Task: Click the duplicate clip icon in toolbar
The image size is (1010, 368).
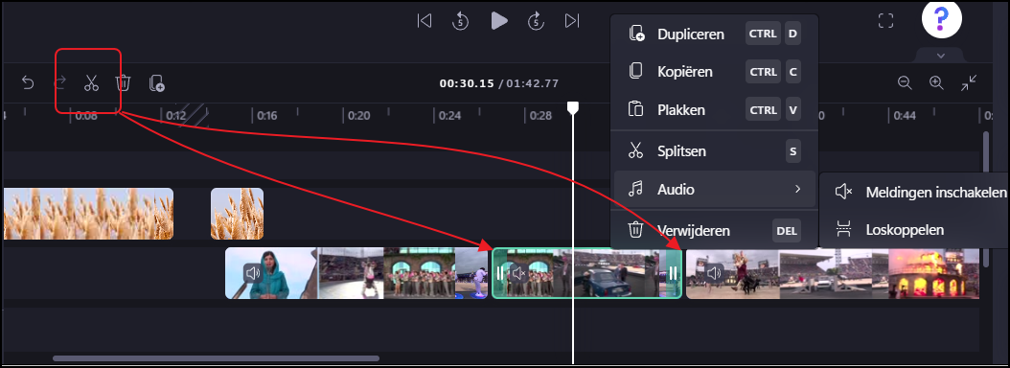Action: pyautogui.click(x=156, y=83)
